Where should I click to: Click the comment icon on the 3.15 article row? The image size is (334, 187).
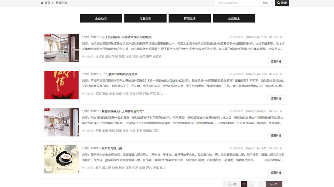point(270,73)
